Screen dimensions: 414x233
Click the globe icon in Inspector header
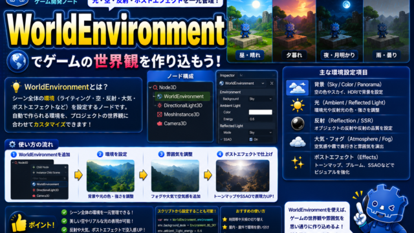click(x=221, y=83)
